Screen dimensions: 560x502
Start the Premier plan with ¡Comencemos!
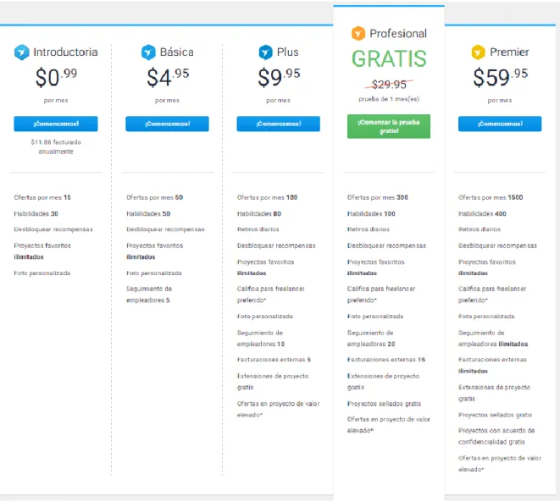[500, 124]
